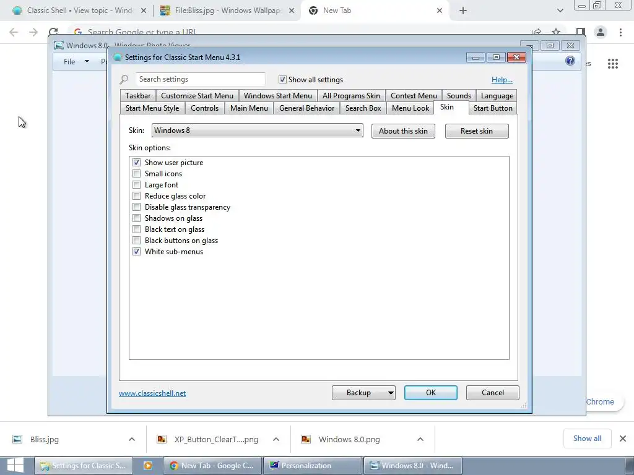Close the New Tab tab
634x475 pixels.
[440, 11]
